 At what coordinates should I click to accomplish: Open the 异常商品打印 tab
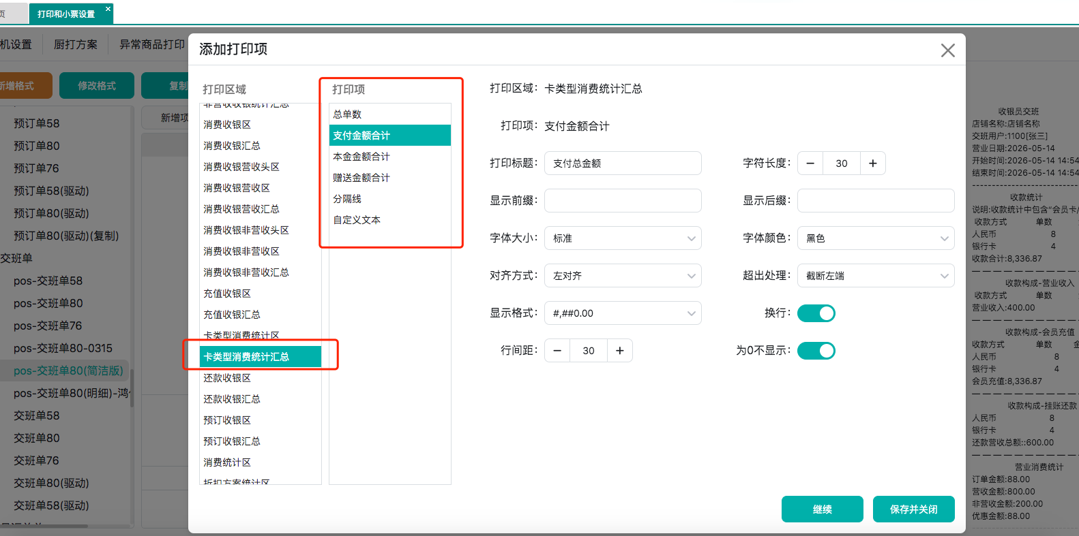[x=152, y=44]
